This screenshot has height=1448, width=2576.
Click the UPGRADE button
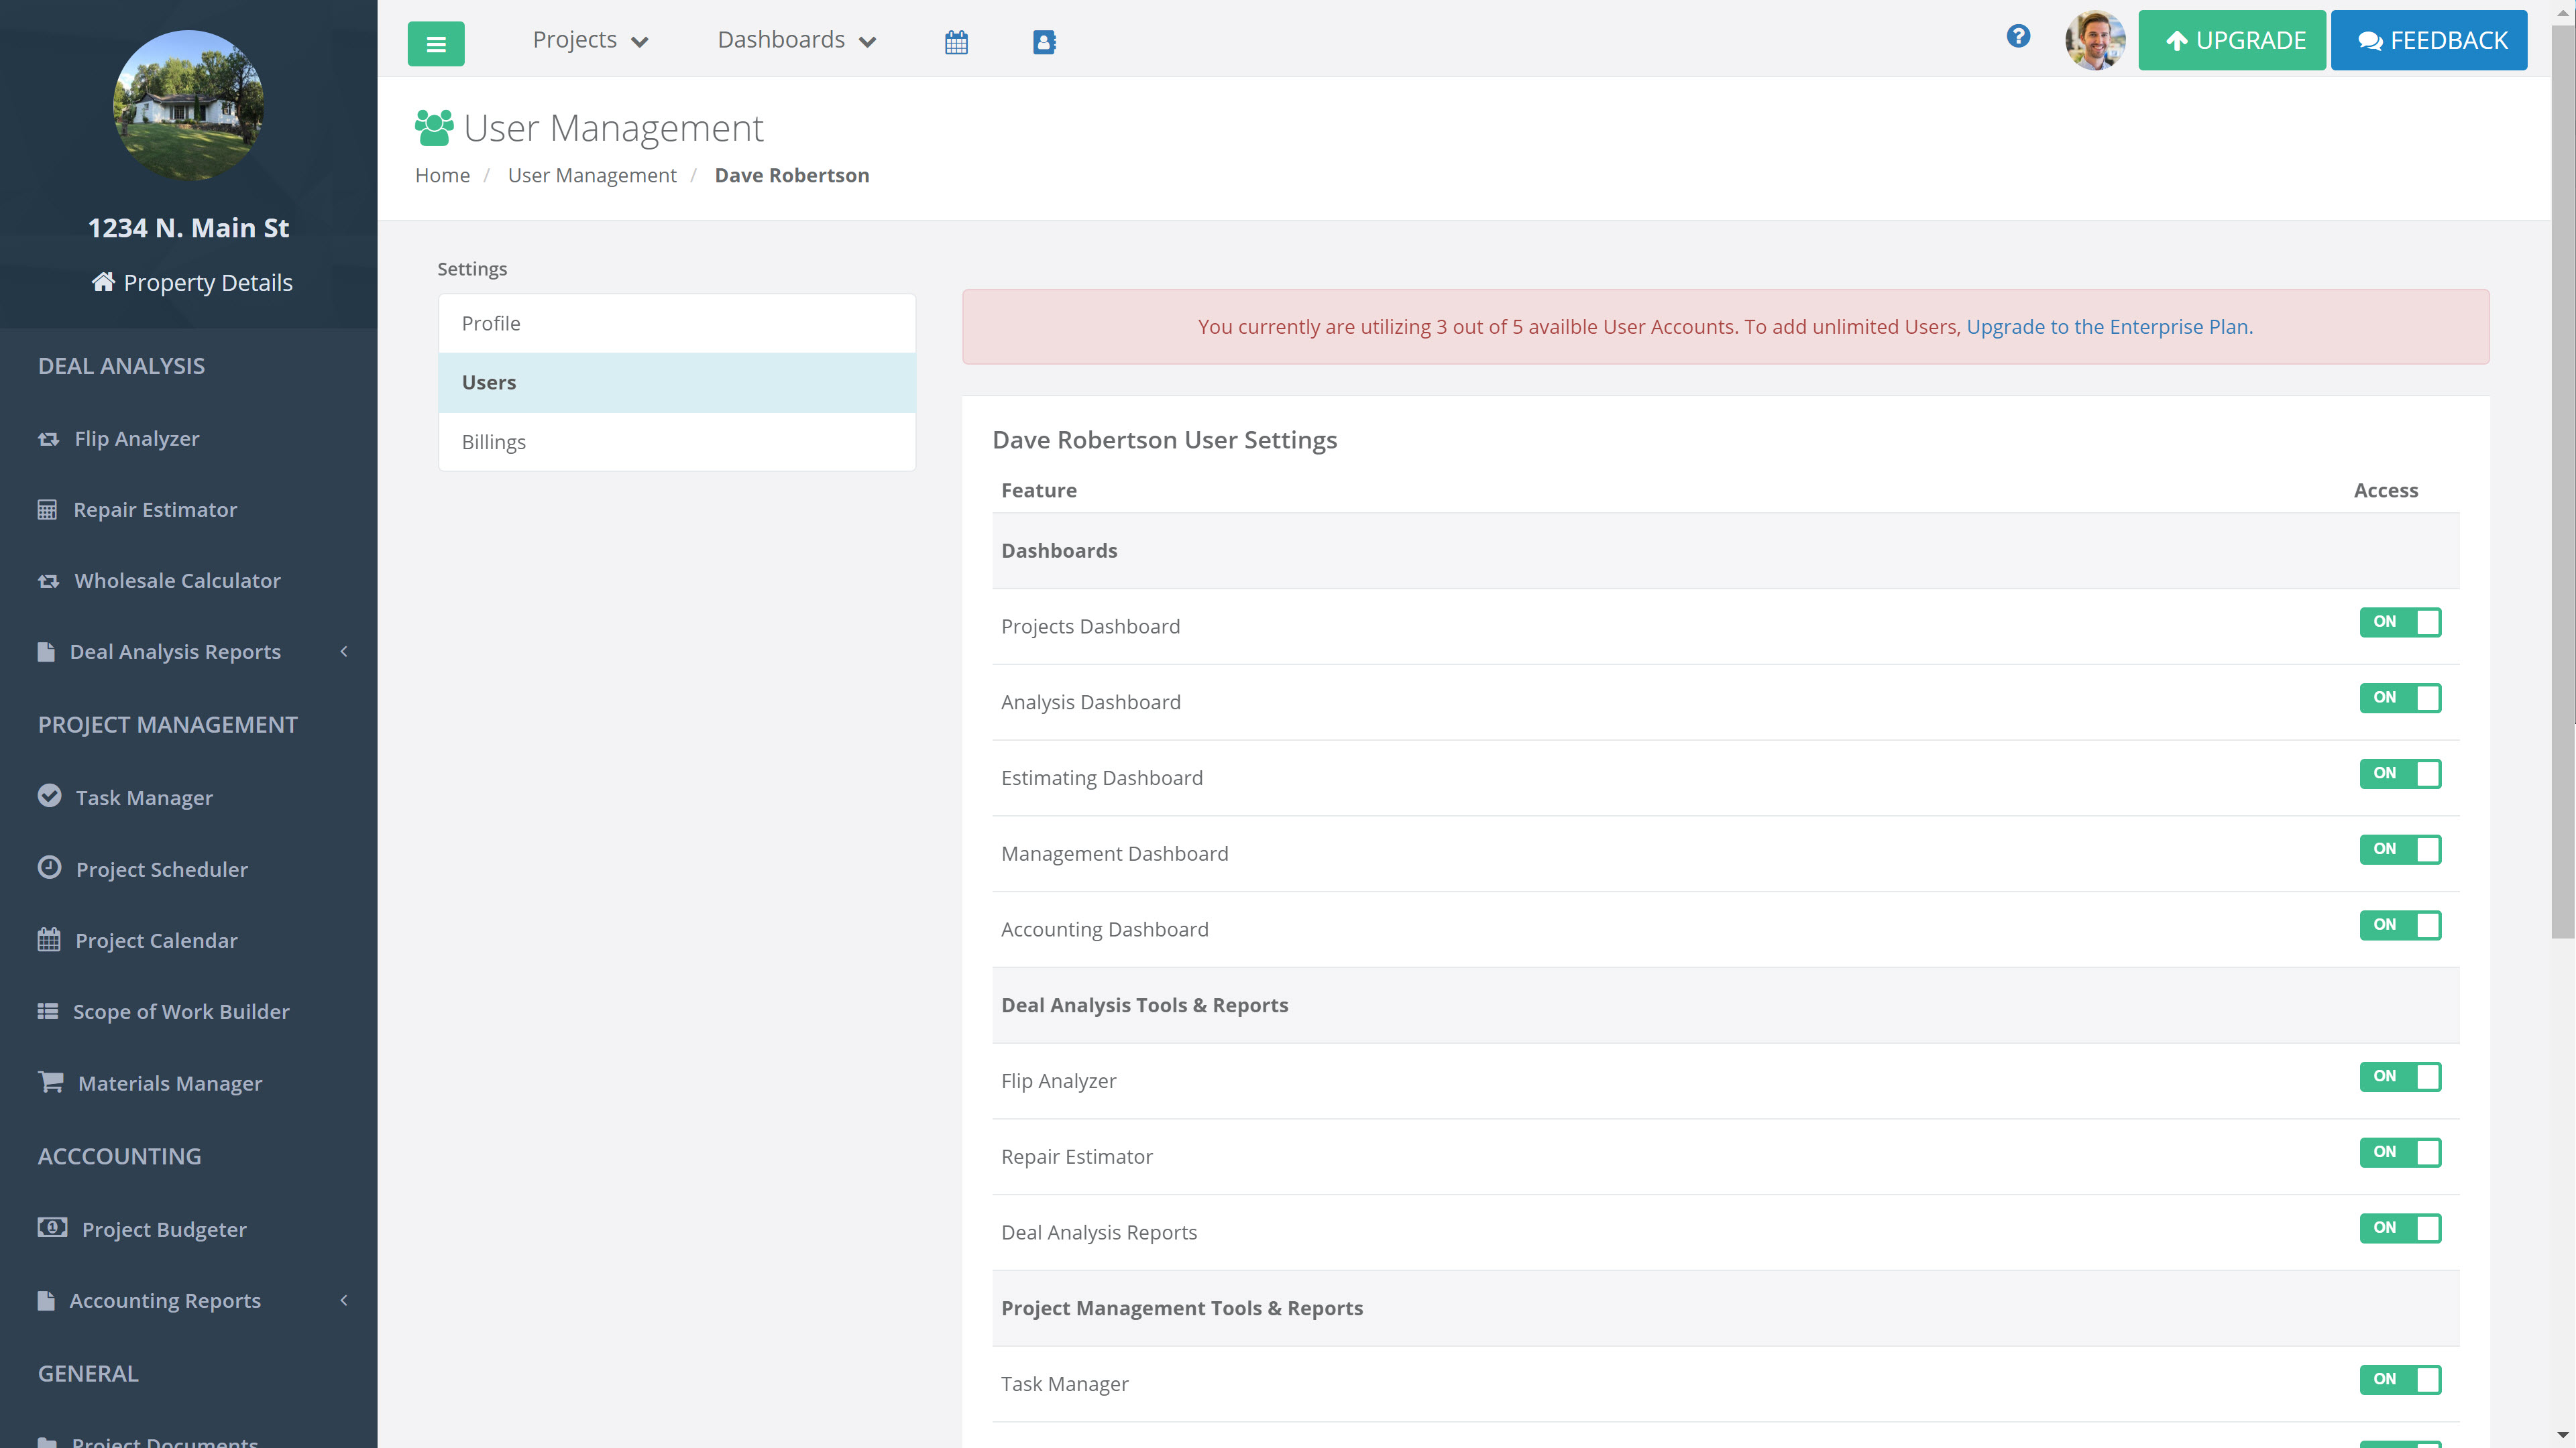click(2232, 41)
